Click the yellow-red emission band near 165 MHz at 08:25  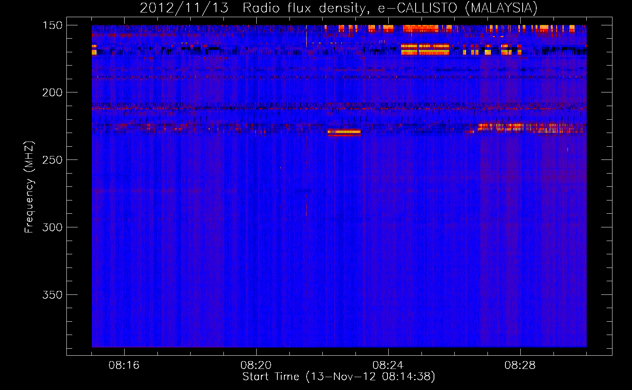pos(425,50)
